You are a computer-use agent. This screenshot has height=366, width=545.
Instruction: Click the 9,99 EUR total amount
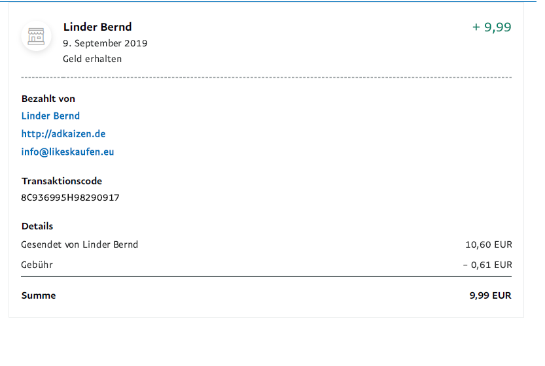point(490,295)
